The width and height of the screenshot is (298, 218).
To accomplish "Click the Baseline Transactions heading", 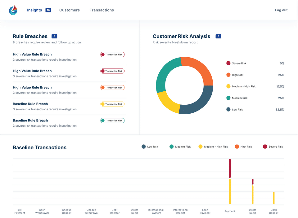I will 39,147.
